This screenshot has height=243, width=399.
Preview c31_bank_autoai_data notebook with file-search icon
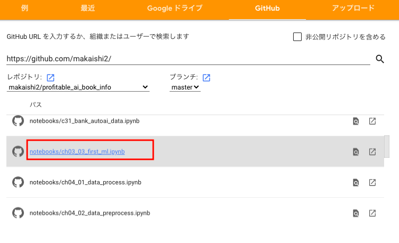[x=356, y=121]
